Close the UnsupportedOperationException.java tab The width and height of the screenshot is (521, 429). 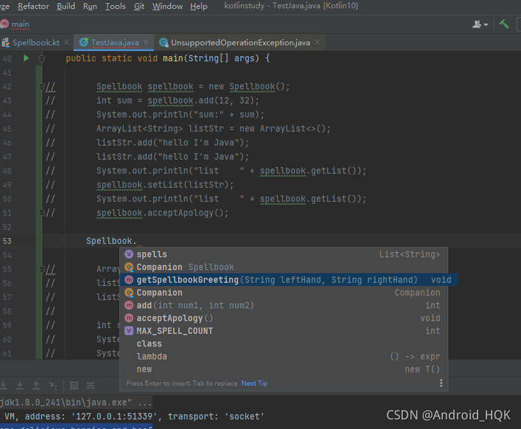[317, 42]
